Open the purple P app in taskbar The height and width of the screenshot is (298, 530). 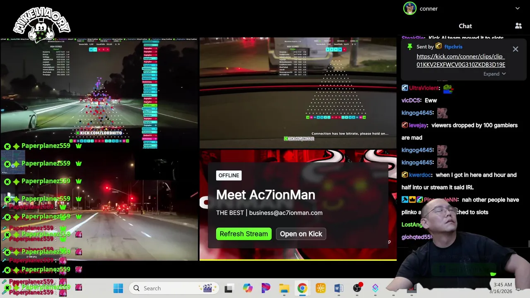click(x=266, y=288)
